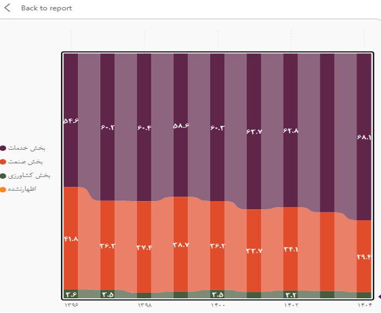
Task: Click the ۳.۵ label below the ۳۶.۳ value
Action: (x=108, y=294)
